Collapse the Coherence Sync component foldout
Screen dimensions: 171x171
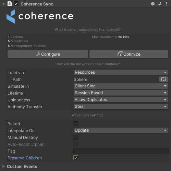coord(4,4)
